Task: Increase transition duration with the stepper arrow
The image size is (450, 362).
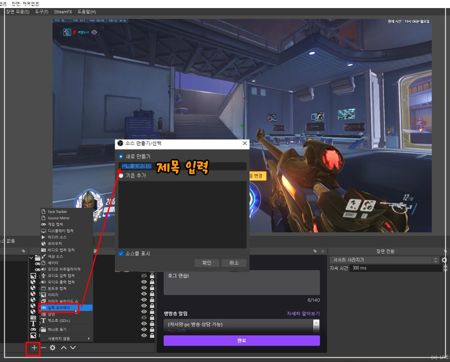Action: click(445, 266)
